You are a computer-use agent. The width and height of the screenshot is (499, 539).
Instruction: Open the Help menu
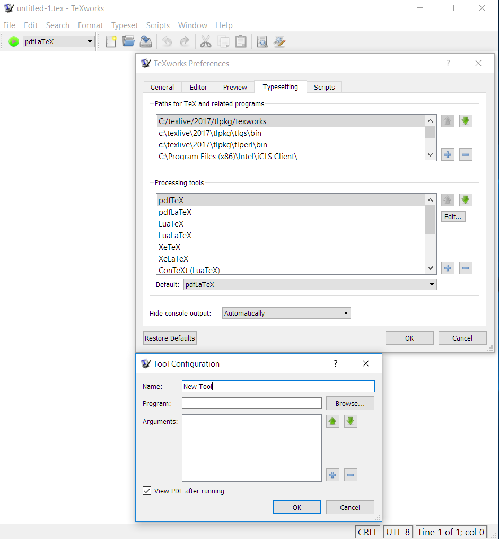click(x=224, y=25)
